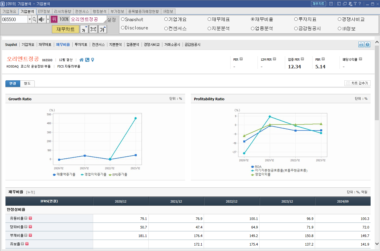Click the window layout icon in title bar
The image size is (380, 251).
tap(339, 4)
